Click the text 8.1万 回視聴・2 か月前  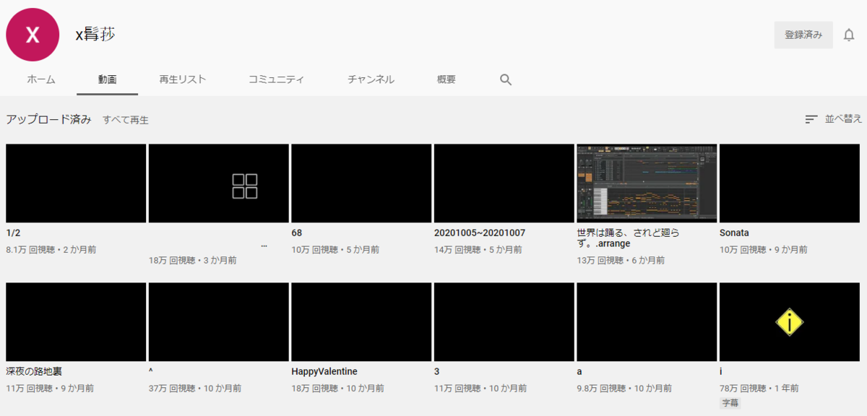[51, 250]
